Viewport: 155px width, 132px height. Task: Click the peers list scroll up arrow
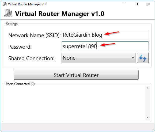[148, 88]
